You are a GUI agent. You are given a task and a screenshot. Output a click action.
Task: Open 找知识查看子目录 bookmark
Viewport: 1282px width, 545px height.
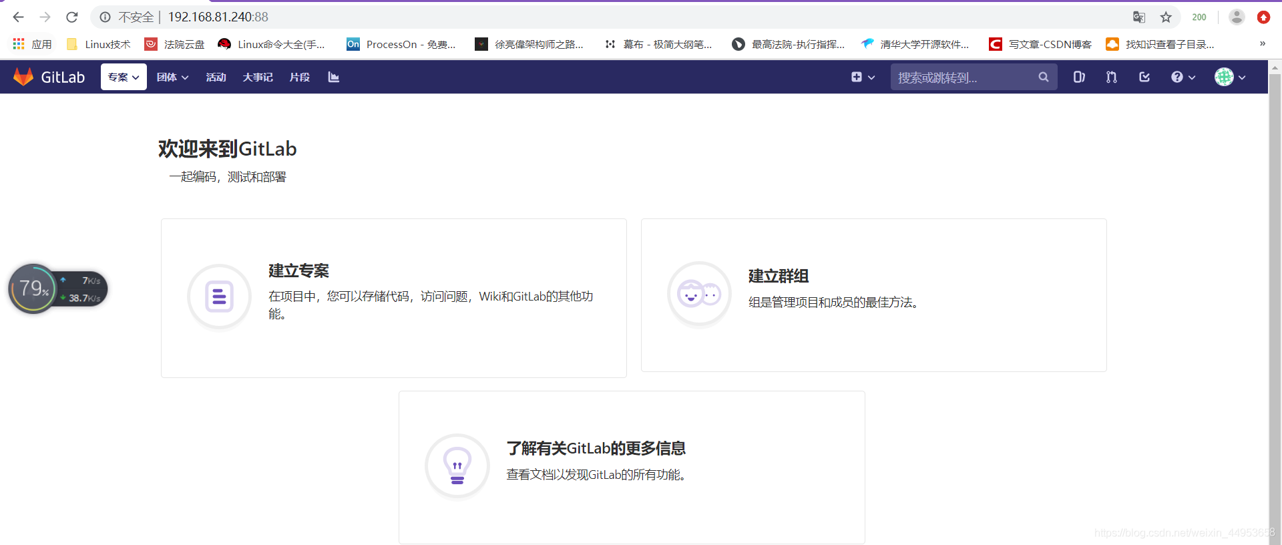click(1160, 44)
